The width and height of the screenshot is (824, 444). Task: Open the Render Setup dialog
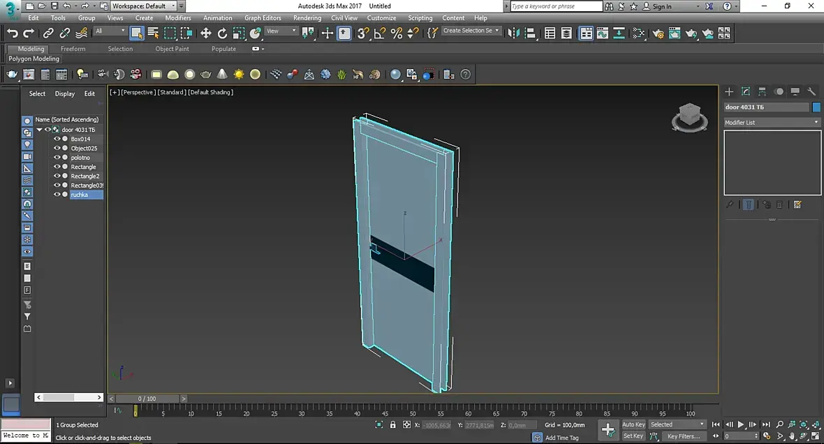[x=657, y=33]
